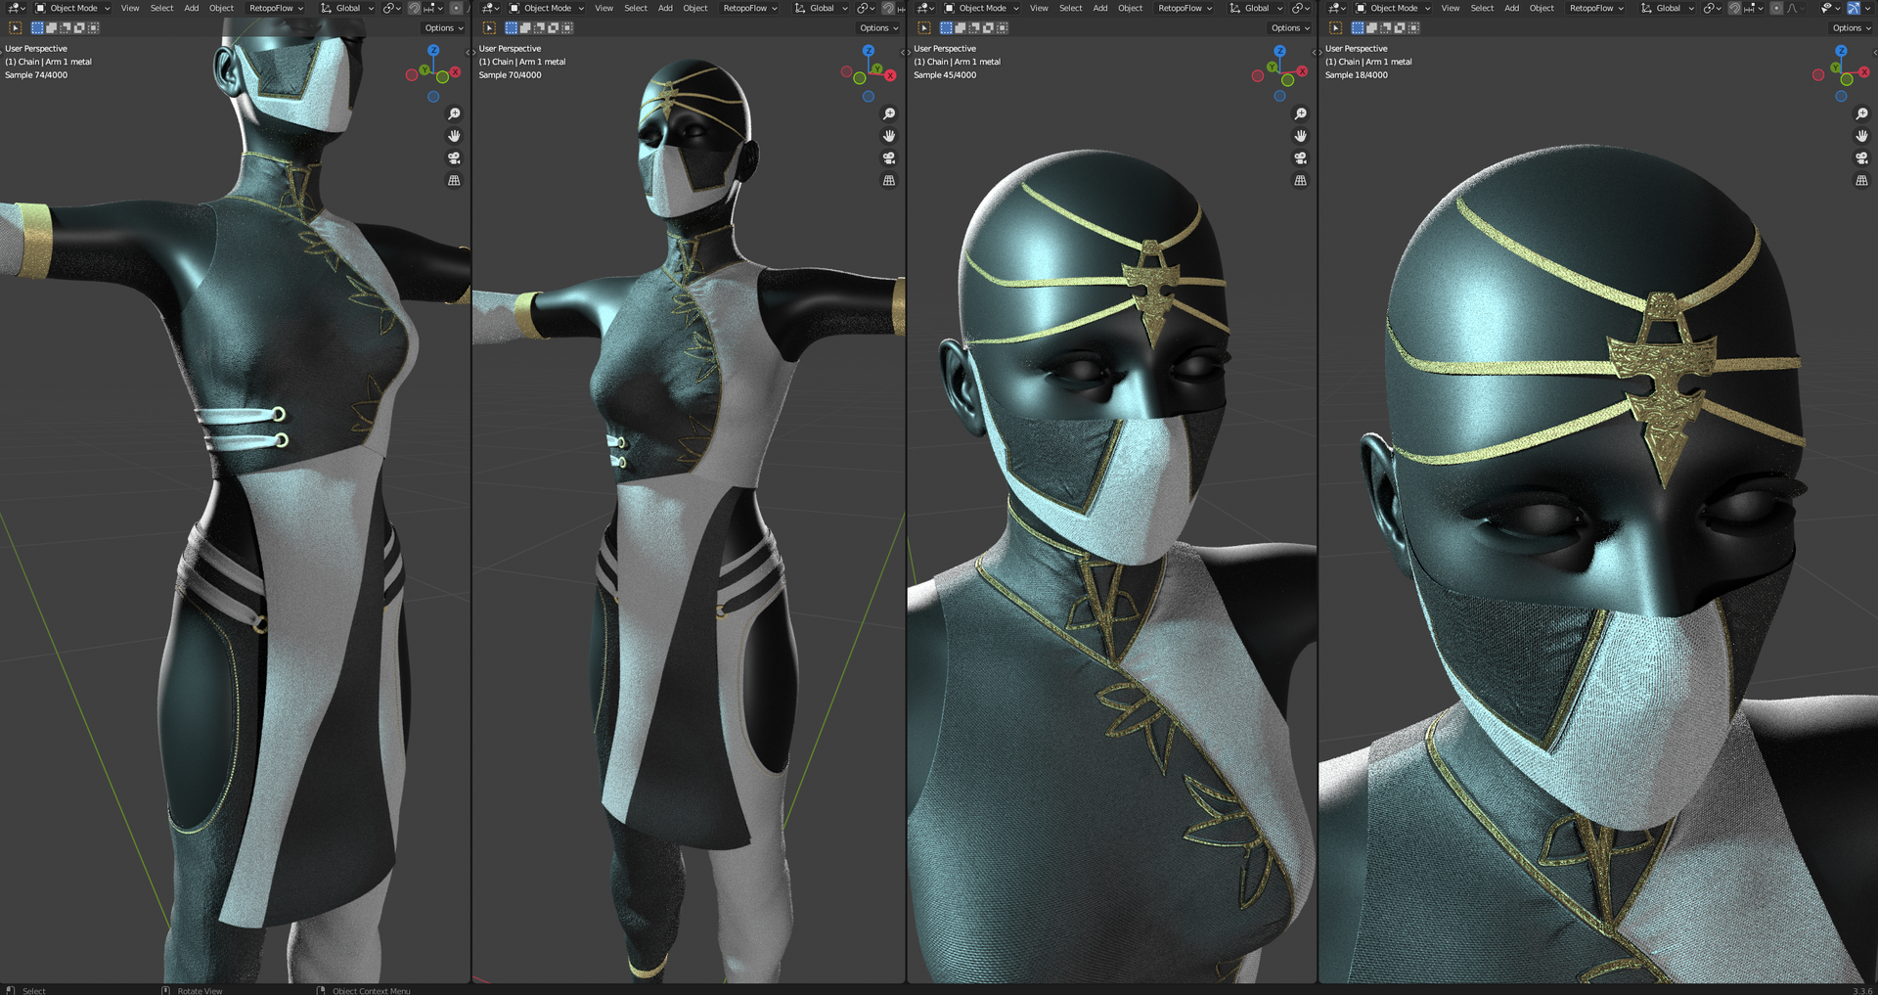Open Select menu in third viewport header
This screenshot has height=995, width=1878.
[1070, 8]
